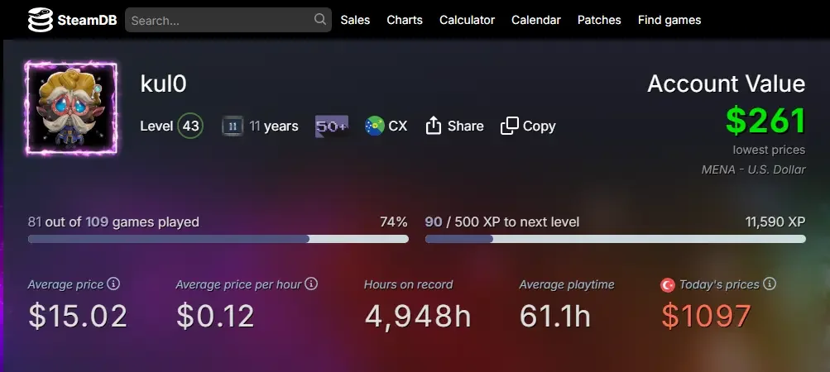Click the 81 out of 109 games played text
830x372 pixels.
pos(113,222)
